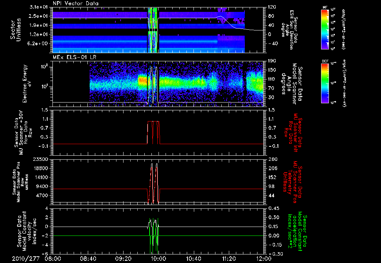Click the '206' telemetry tick label
The height and width of the screenshot is (263, 381).
point(272,168)
